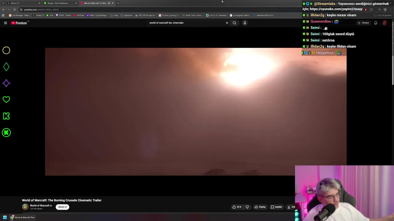
Task: Open the Home / X bookmark
Action: coord(38,15)
